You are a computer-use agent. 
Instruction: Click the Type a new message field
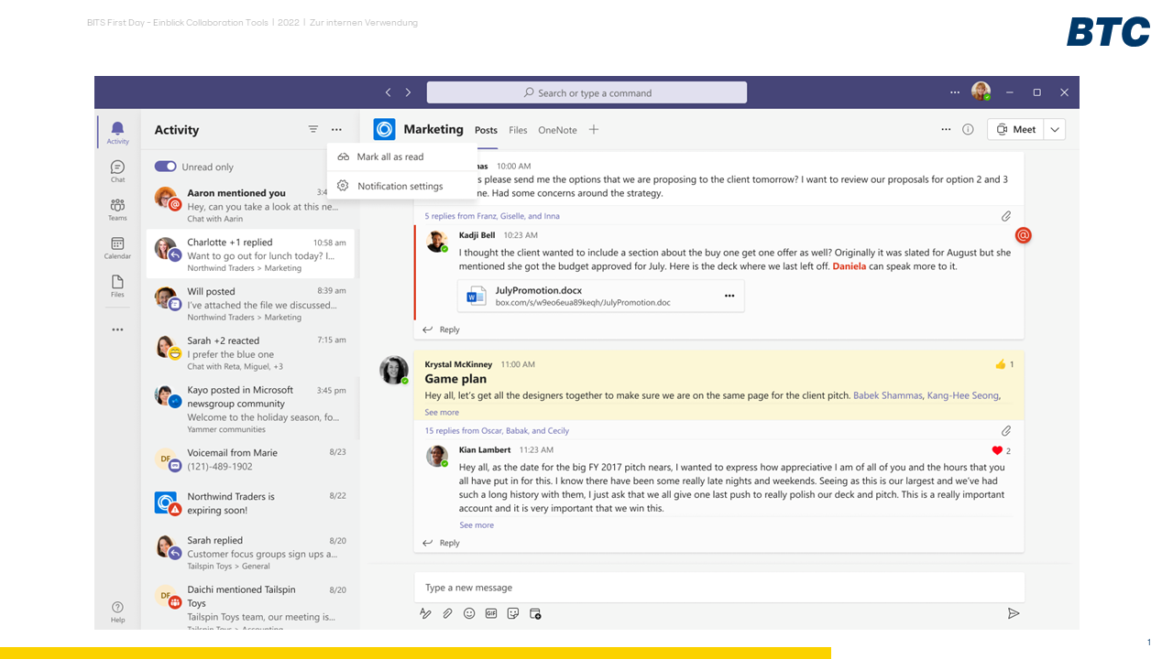tap(719, 588)
